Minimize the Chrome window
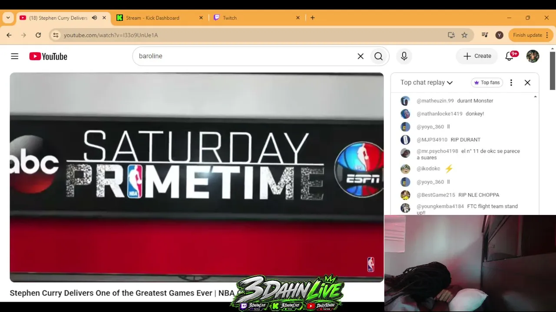This screenshot has width=556, height=312. point(509,18)
